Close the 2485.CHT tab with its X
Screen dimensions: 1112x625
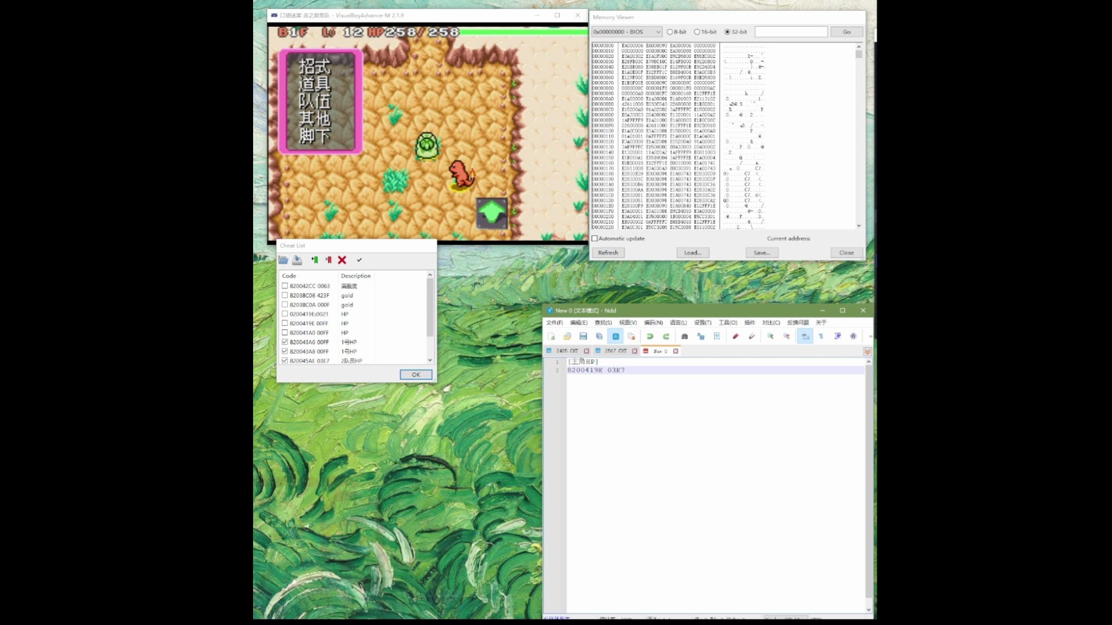[587, 351]
